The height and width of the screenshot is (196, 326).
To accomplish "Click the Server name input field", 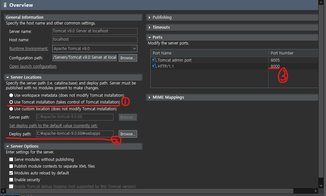I will point(95,31).
